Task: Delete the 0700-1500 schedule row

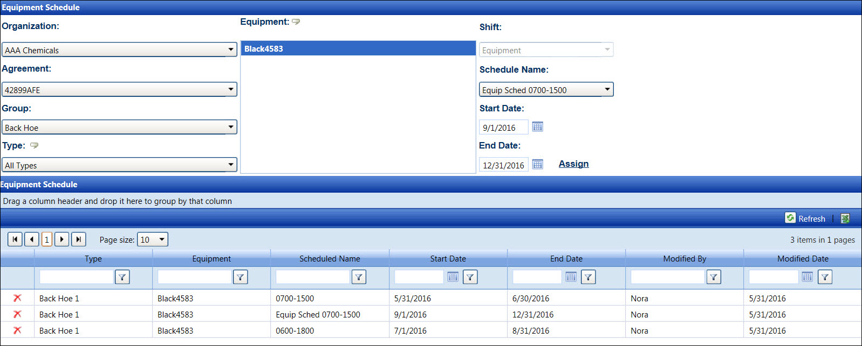Action: click(x=17, y=298)
